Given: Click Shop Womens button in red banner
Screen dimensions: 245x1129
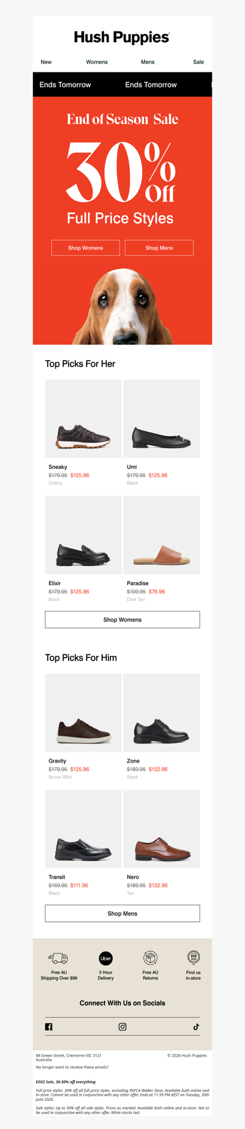Looking at the screenshot, I should coord(86,248).
